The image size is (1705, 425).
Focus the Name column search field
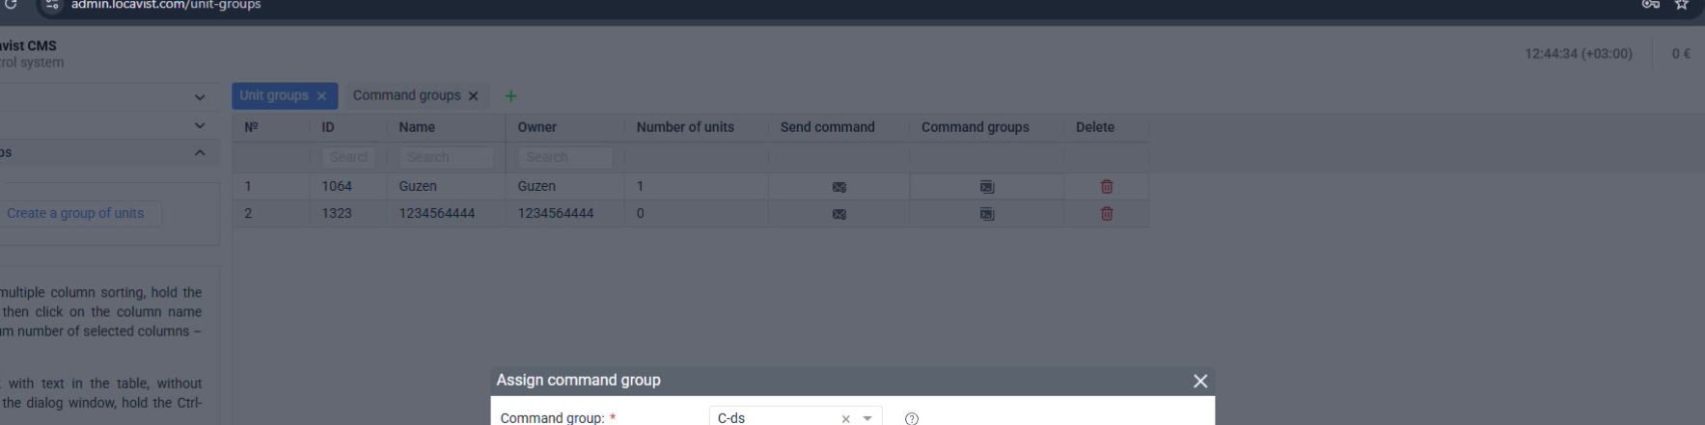(446, 157)
